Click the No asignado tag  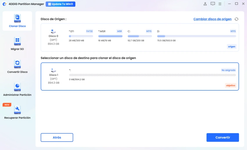pos(228,70)
